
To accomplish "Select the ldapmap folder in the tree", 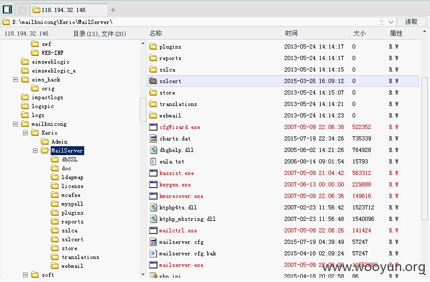I will pos(67,177).
